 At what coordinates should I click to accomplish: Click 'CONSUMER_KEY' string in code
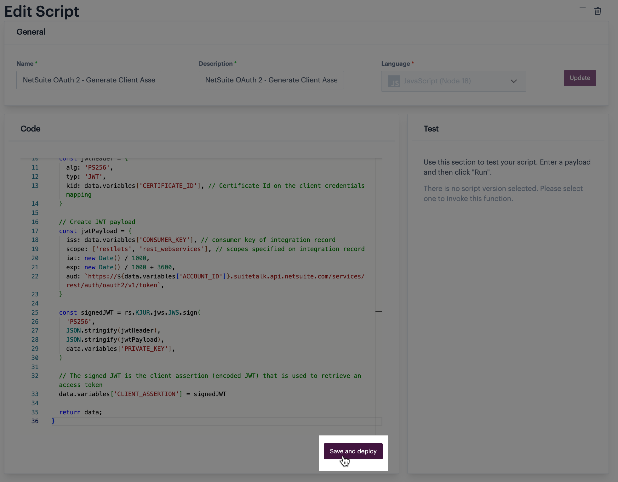164,240
